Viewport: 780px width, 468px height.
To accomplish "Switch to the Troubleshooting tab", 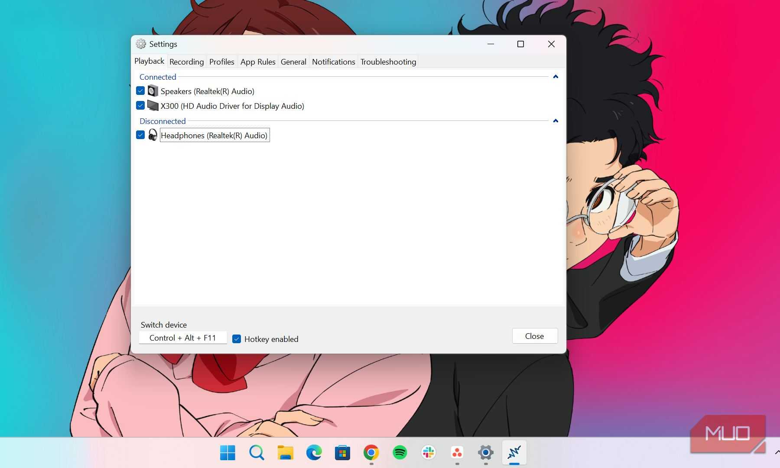I will point(388,62).
